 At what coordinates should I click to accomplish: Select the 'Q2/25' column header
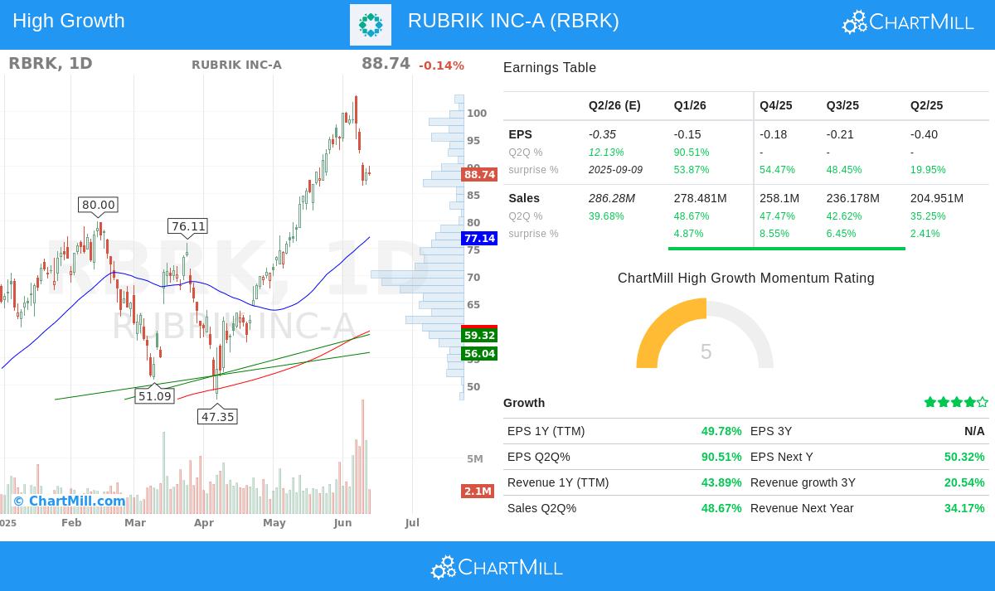(927, 105)
